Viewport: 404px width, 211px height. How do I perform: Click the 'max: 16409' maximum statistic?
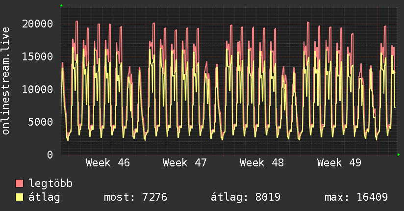pos(356,197)
